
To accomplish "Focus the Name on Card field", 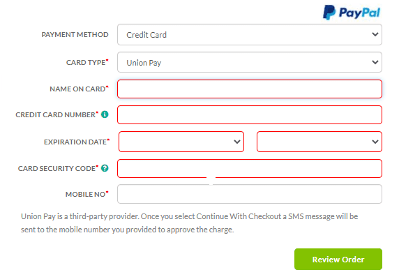I will coord(250,89).
